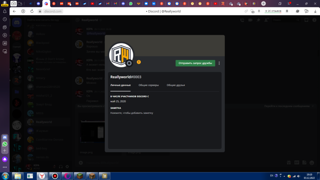Bookmark this page with bookmark icon
The height and width of the screenshot is (180, 320).
[287, 11]
